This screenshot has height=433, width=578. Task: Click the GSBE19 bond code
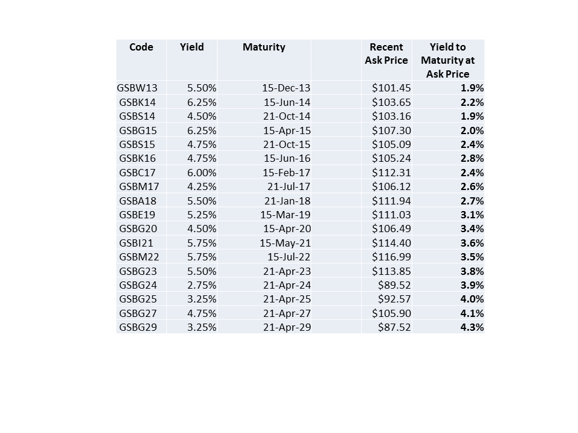click(137, 215)
